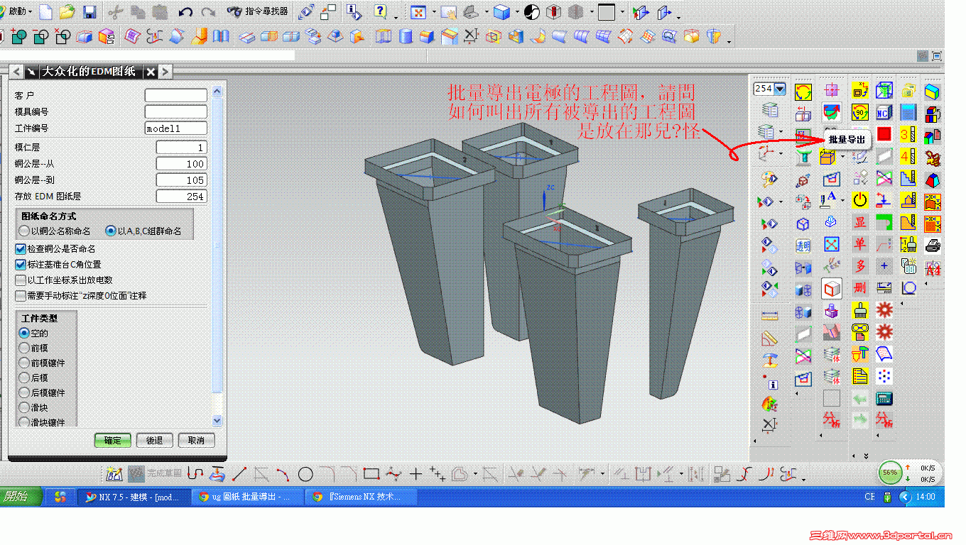Click the black and white circle icon
This screenshot has height=545, width=966.
click(x=531, y=12)
